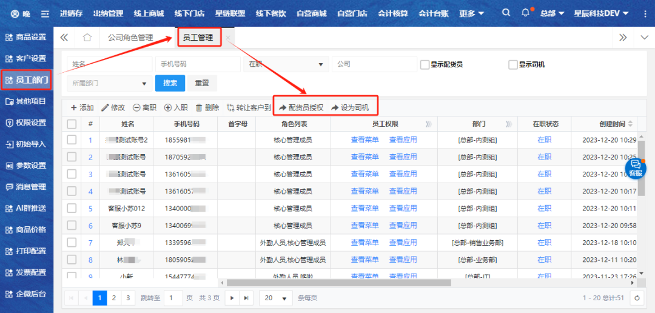Open the 客服 customer service floating icon
The width and height of the screenshot is (655, 313).
(635, 167)
